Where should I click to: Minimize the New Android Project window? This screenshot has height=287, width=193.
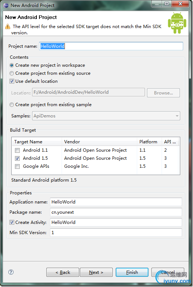point(157,4)
